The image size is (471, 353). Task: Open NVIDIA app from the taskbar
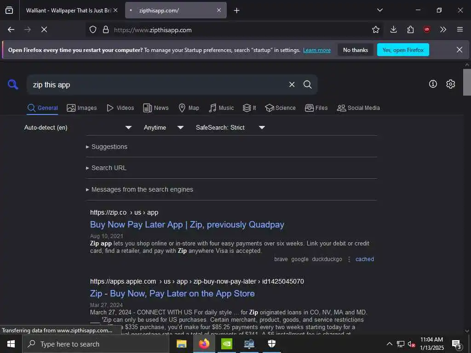tap(226, 344)
